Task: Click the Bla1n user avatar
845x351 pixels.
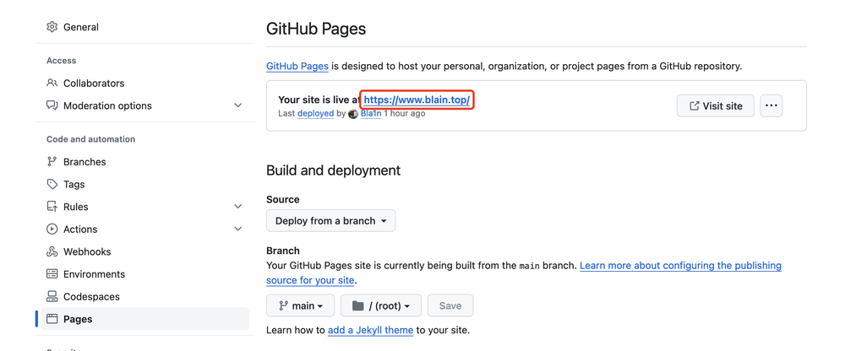Action: 353,114
